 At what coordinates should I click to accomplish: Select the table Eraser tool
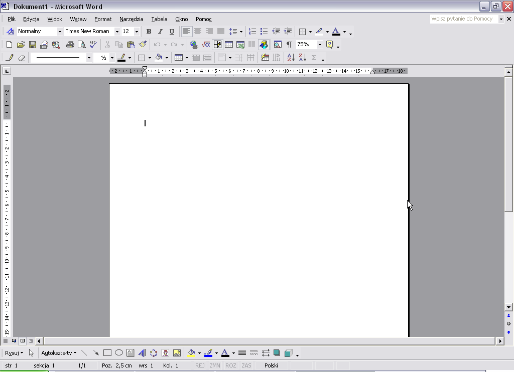(x=22, y=58)
